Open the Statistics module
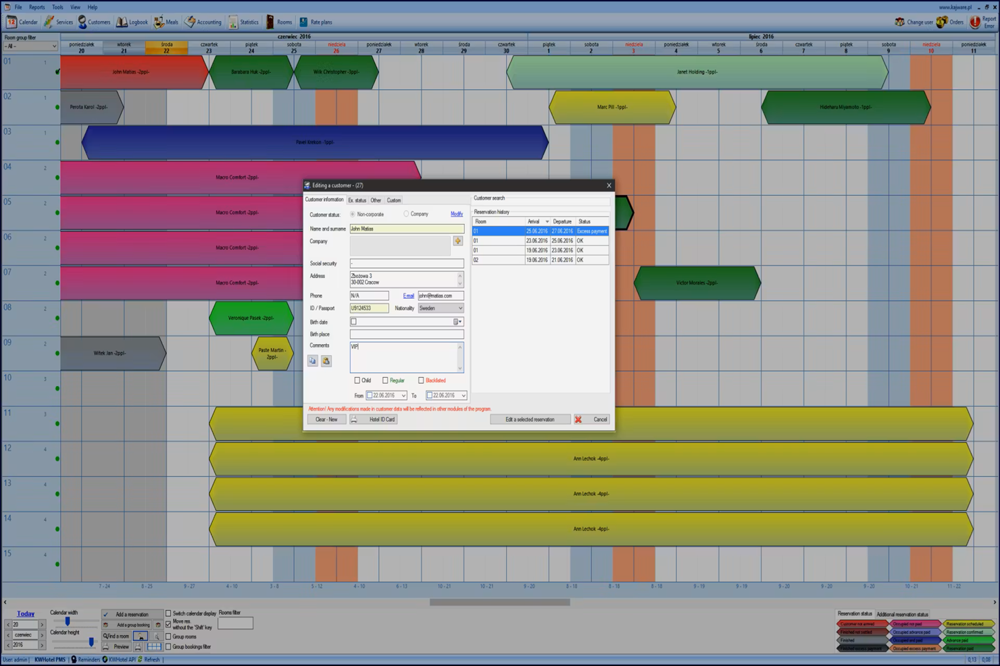The height and width of the screenshot is (666, 1000). [243, 22]
